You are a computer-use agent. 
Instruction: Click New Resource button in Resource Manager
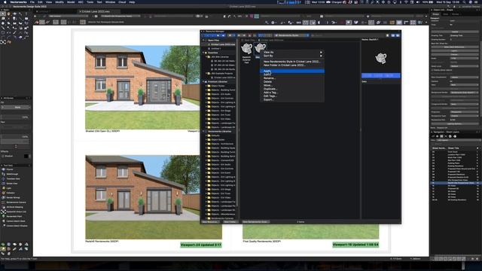tap(211, 221)
